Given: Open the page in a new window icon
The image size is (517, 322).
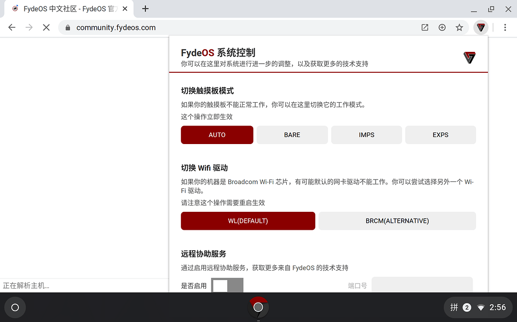Looking at the screenshot, I should tap(425, 27).
